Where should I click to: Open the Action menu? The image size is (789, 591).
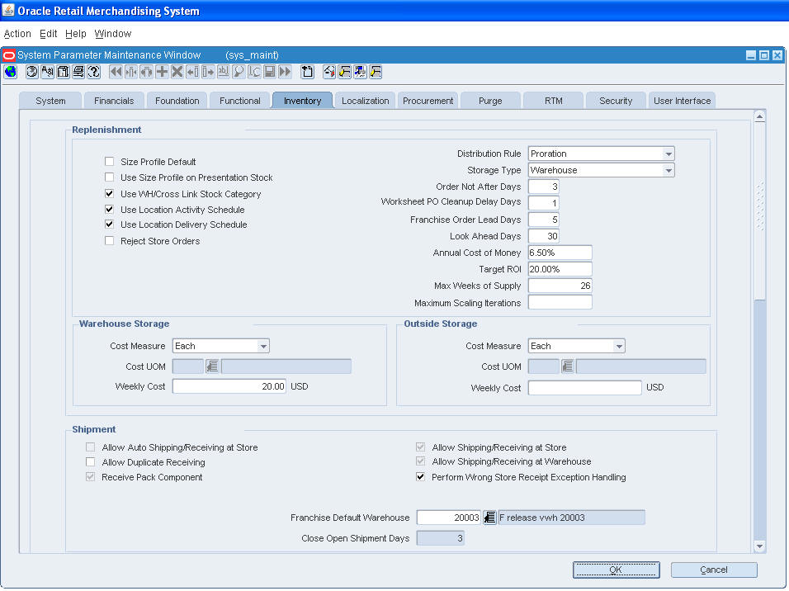coord(17,34)
